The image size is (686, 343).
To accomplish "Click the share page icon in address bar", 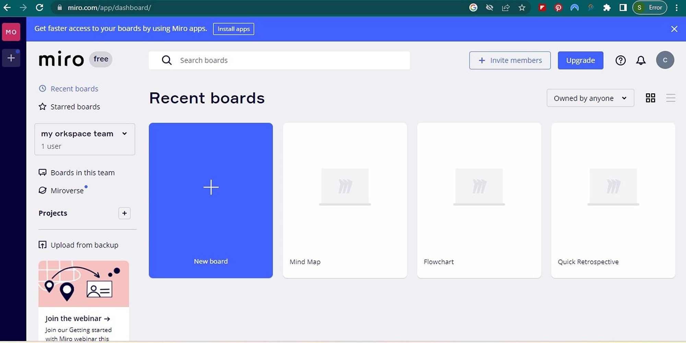I will coord(506,8).
